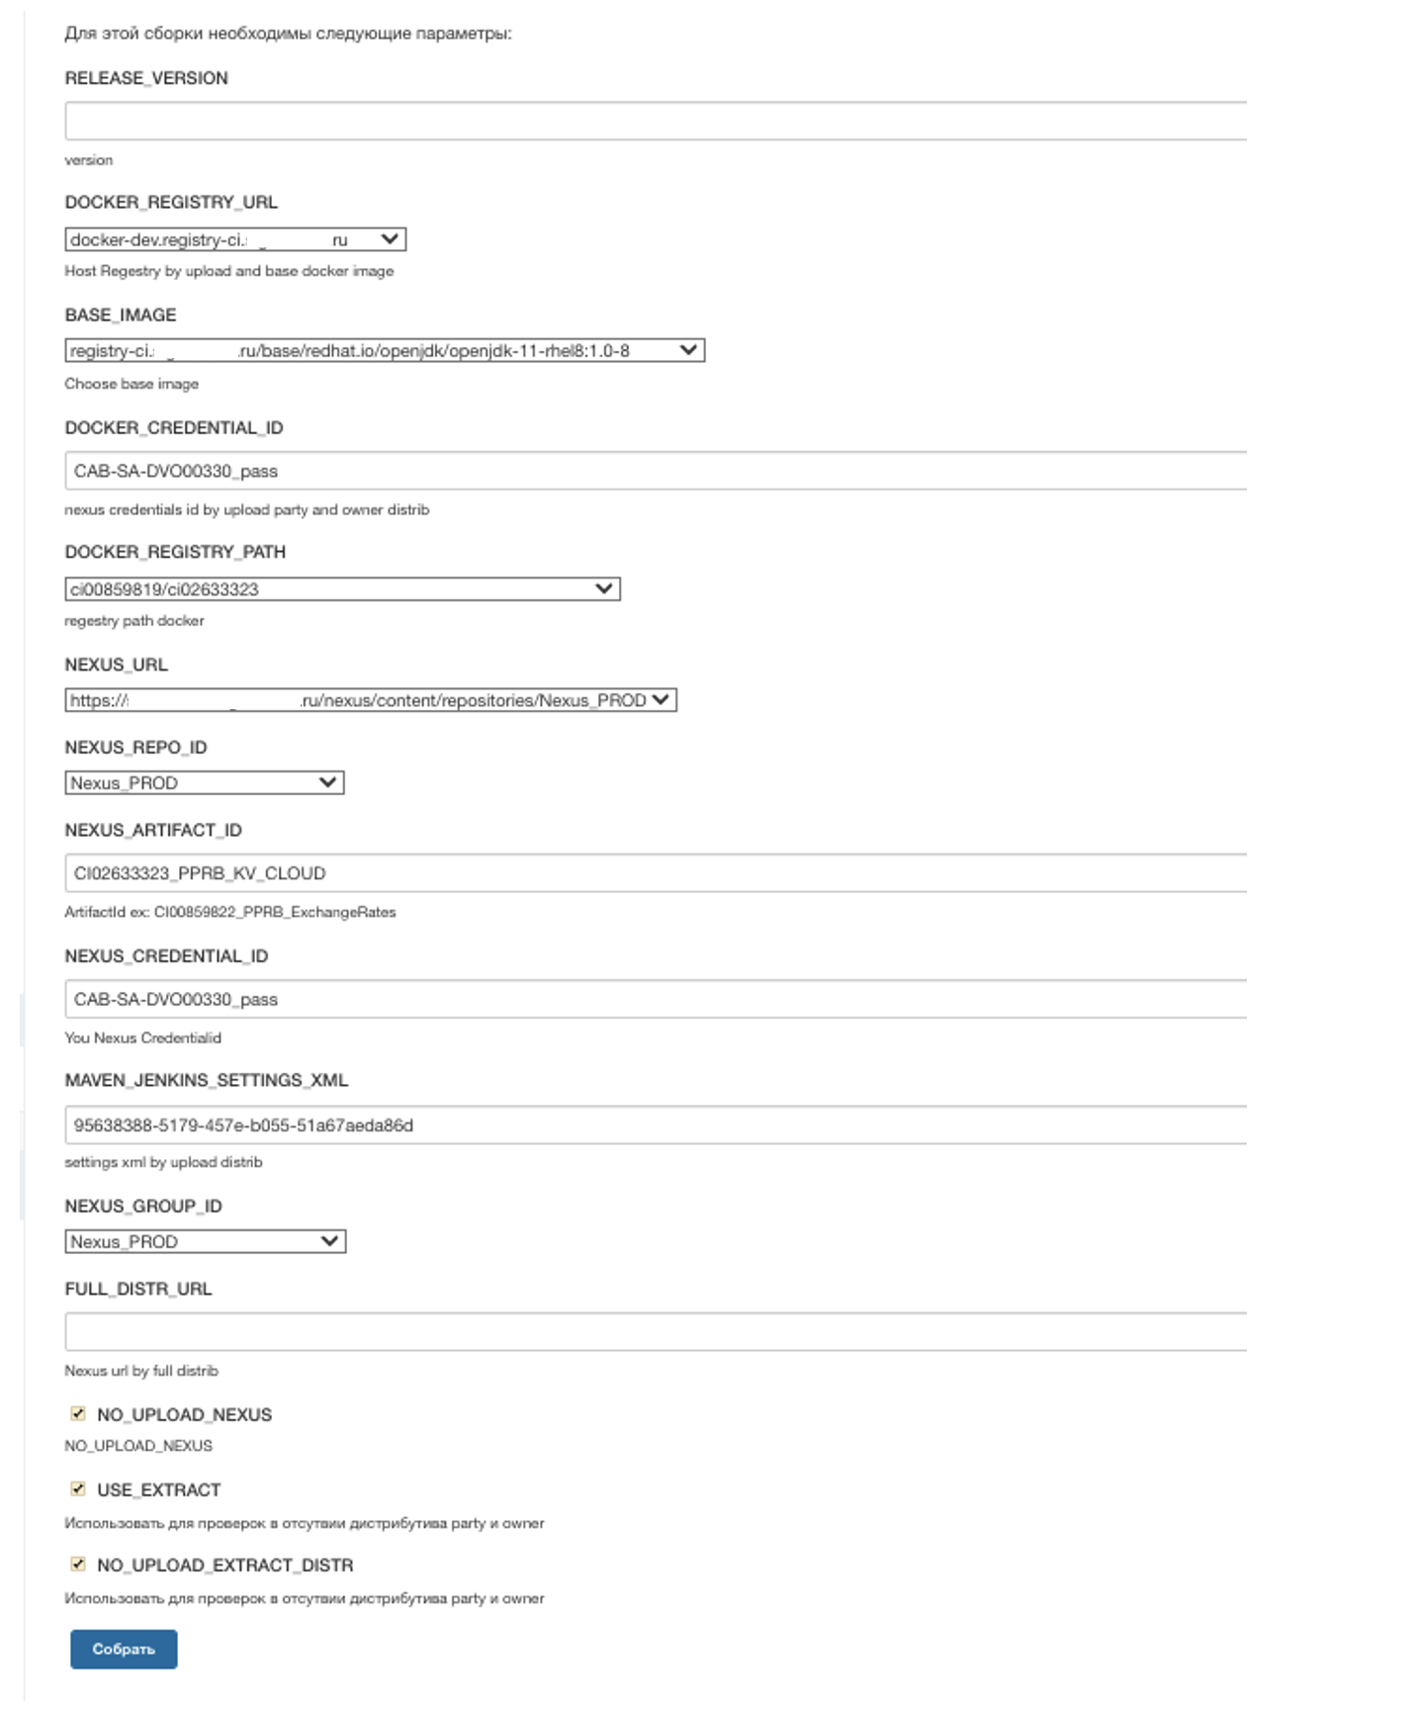Focus the DOCKER_CREDENTIAL_ID input field
This screenshot has height=1713, width=1418.
click(655, 471)
